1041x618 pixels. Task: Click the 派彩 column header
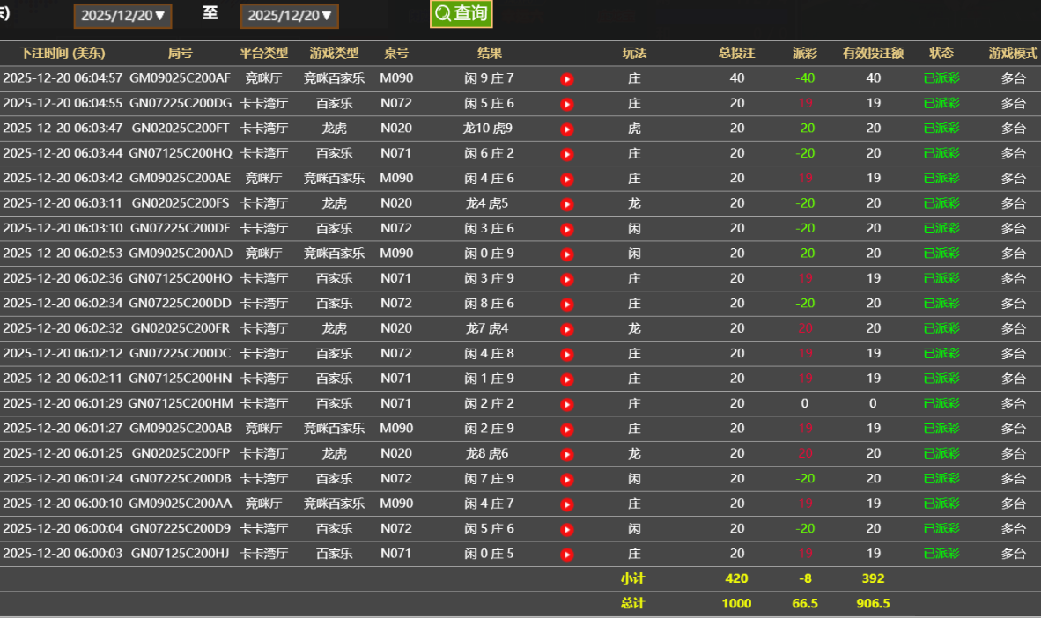(804, 53)
